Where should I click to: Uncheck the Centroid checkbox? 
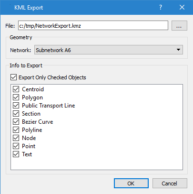click(x=16, y=89)
